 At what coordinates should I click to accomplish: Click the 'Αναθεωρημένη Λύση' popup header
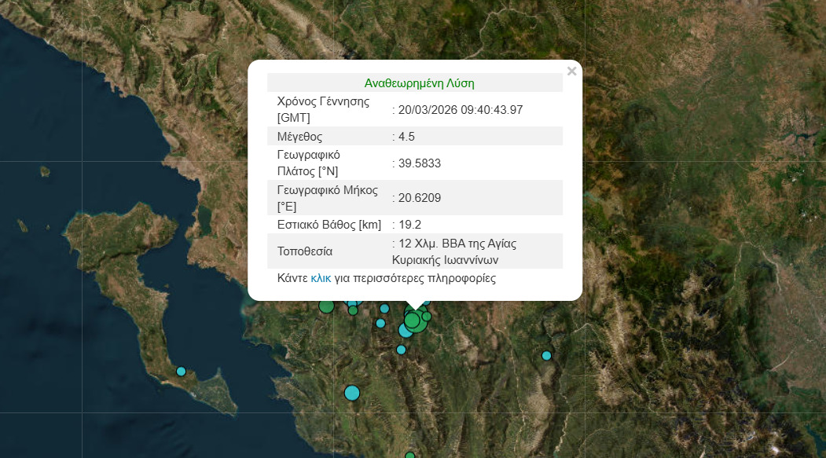(x=419, y=82)
